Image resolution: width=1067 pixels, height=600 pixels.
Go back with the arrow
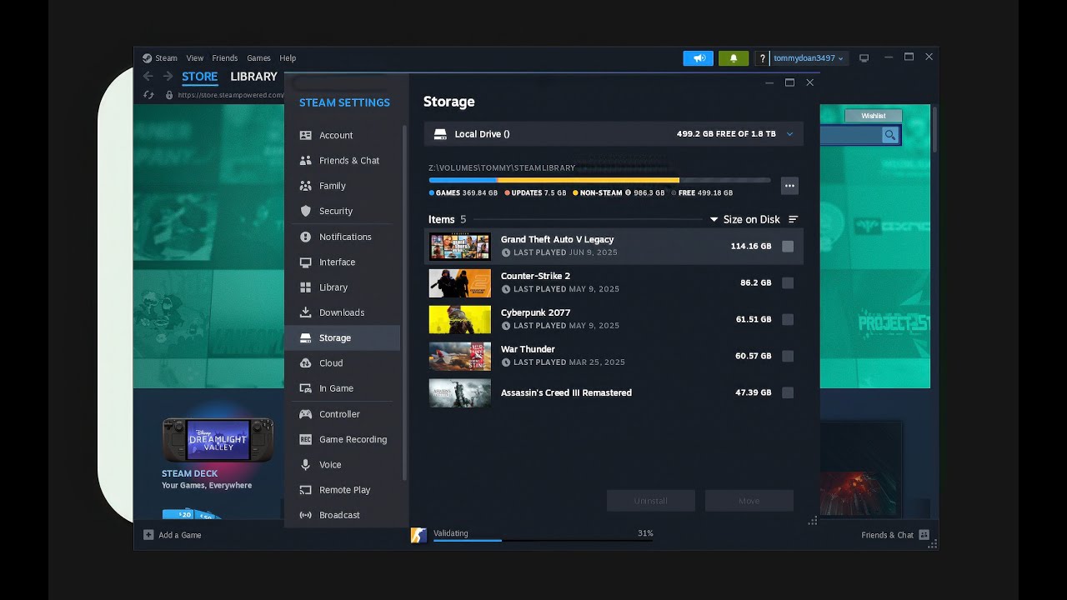pos(148,76)
